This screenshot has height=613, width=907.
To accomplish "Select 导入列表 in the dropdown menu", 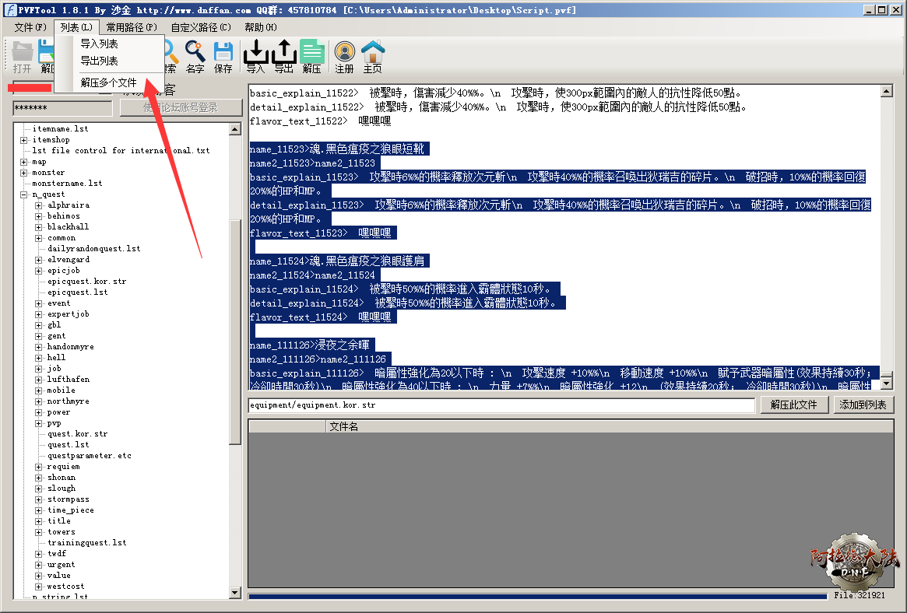I will (99, 44).
